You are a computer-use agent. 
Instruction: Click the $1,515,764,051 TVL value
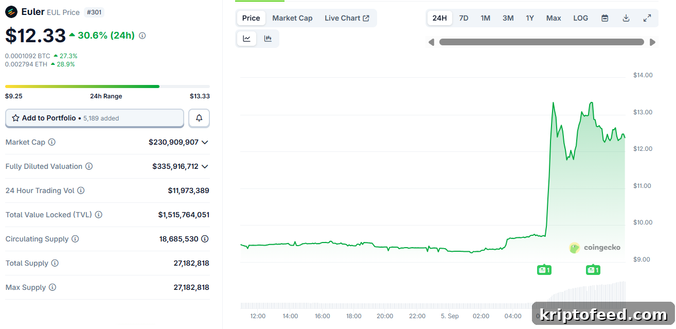pos(184,215)
